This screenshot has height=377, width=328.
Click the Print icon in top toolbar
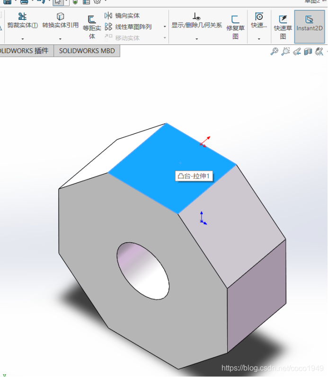(24, 2)
